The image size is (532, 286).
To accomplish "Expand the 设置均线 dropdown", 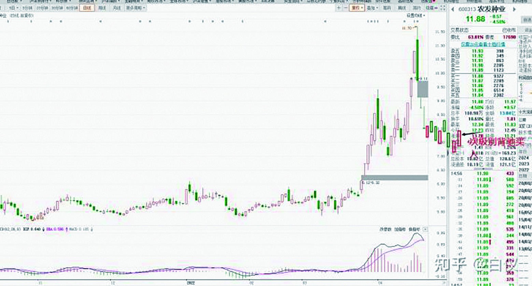I will point(416,16).
